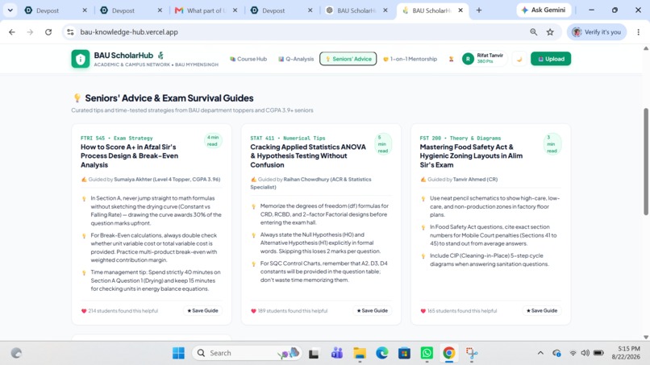Image resolution: width=650 pixels, height=365 pixels.
Task: Open 'How to Score A+ in Afzal Sir's' guide title
Action: pyautogui.click(x=129, y=156)
